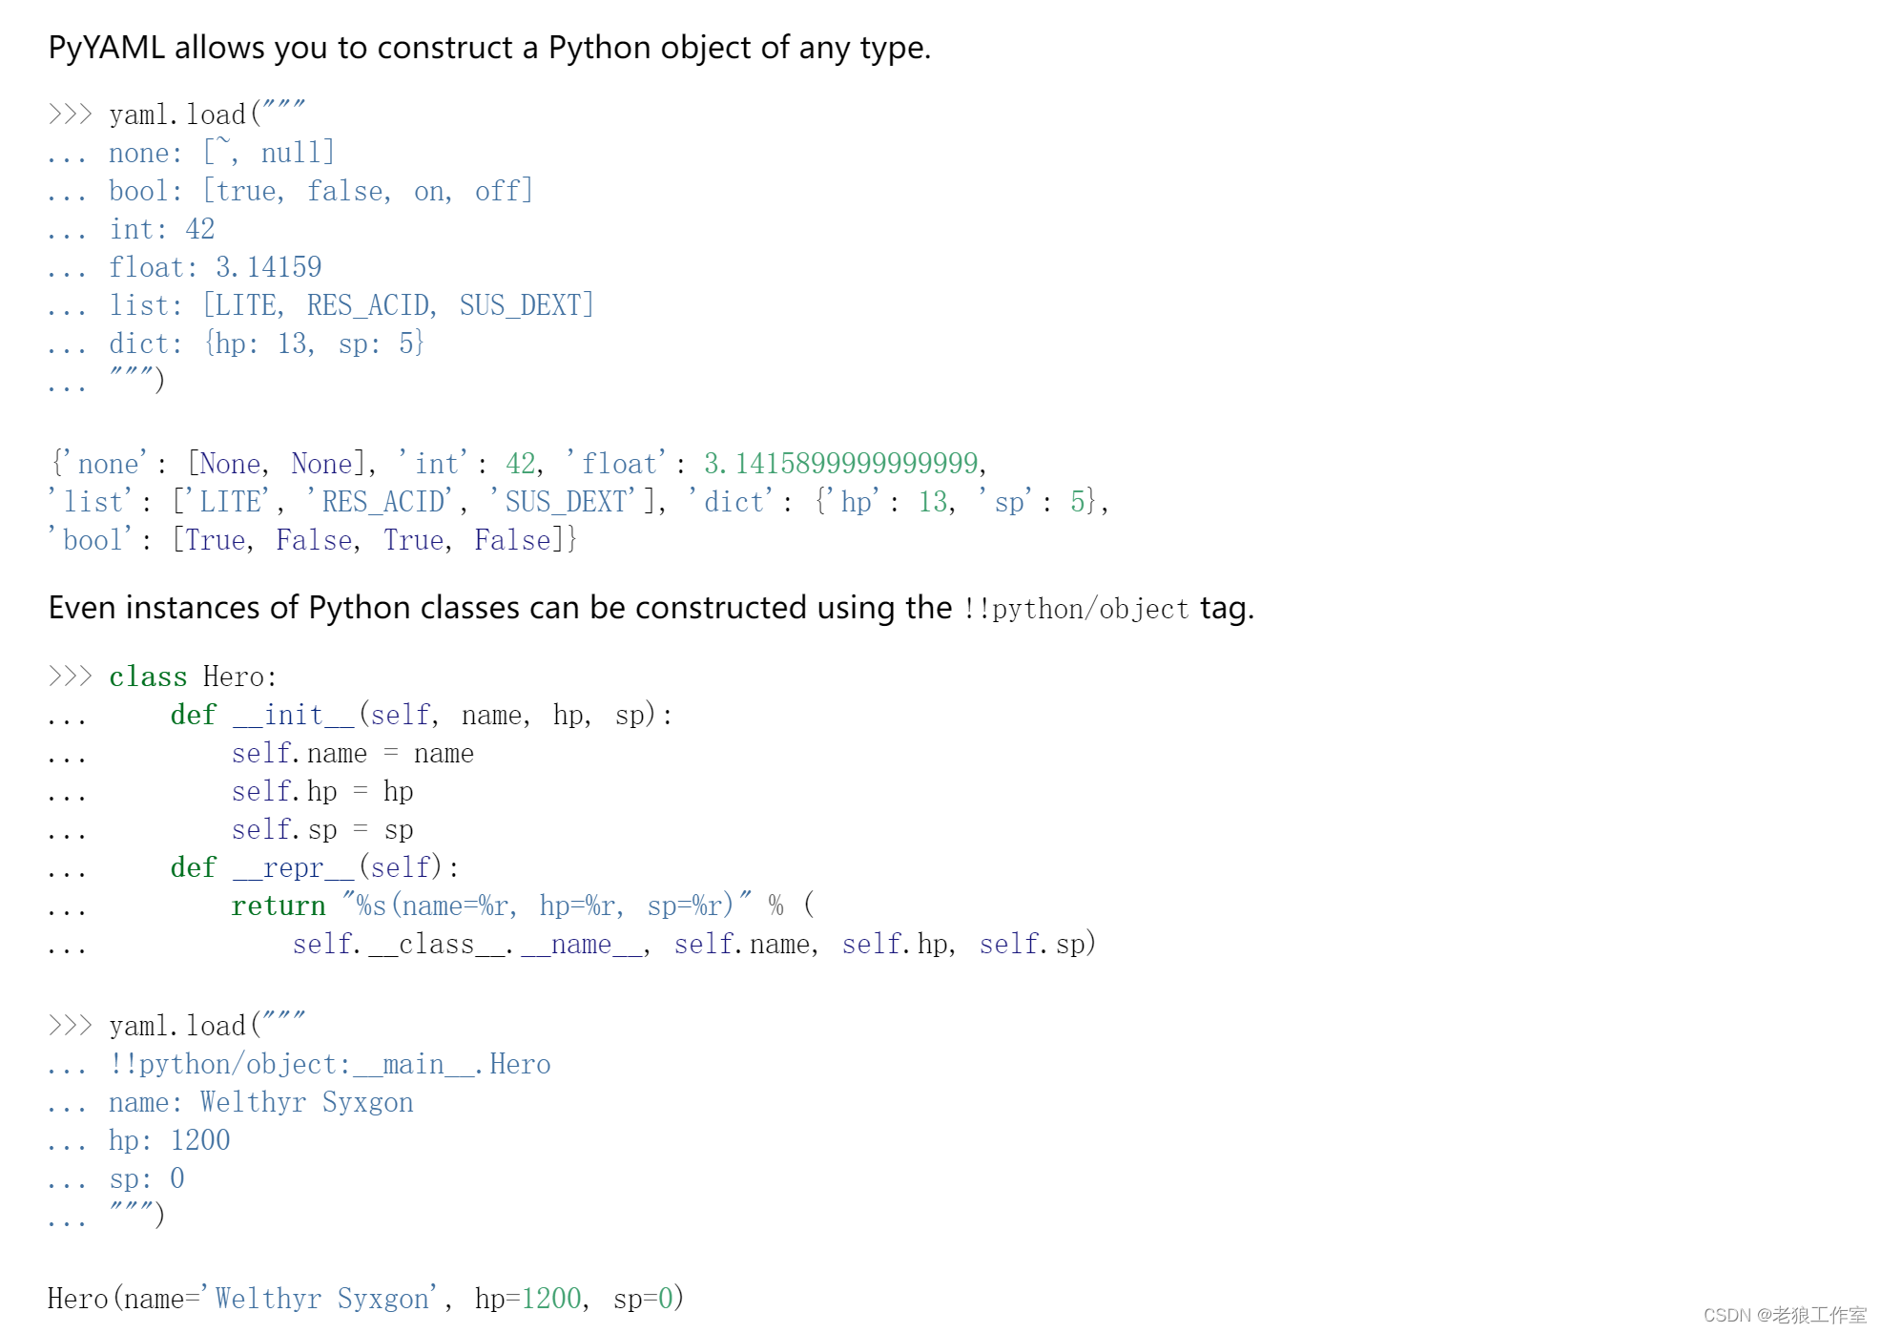Click the 'self.name = name' assignment
Image resolution: width=1881 pixels, height=1333 pixels.
tap(352, 754)
